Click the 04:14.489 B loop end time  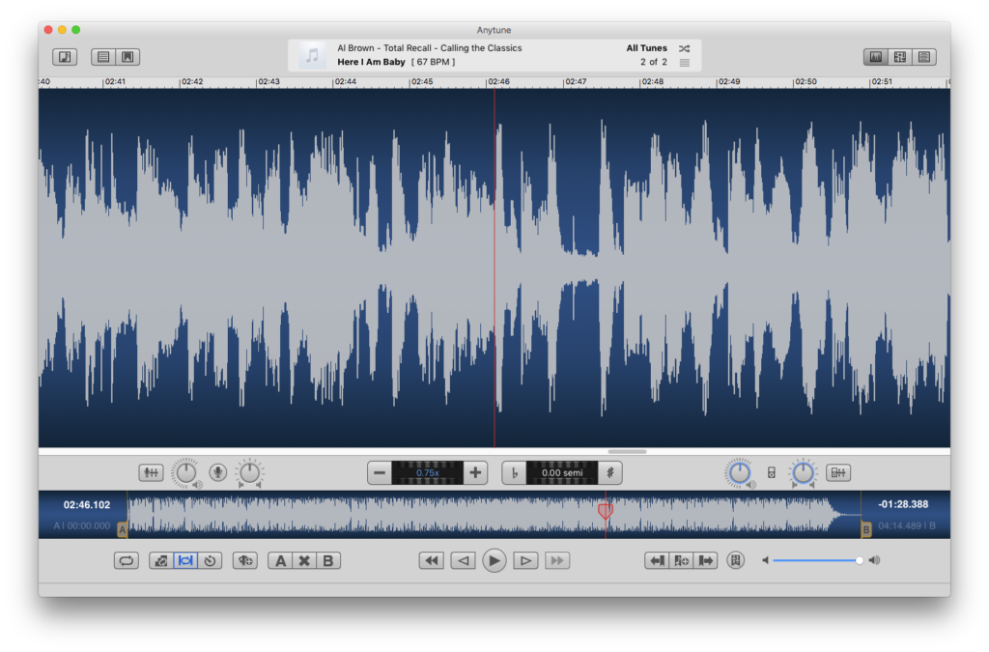pos(907,525)
